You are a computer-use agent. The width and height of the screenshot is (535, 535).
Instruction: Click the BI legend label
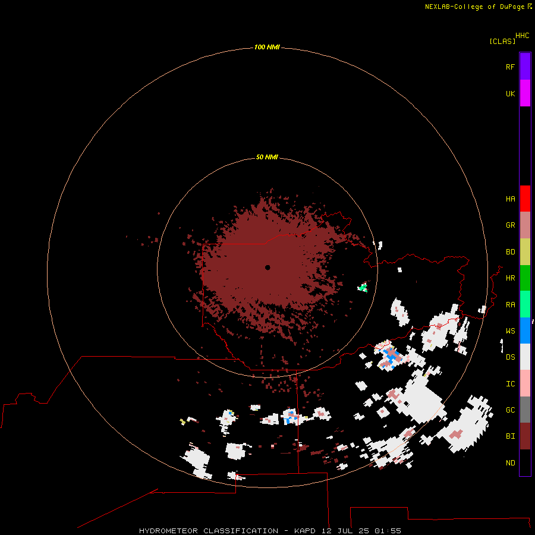click(x=510, y=436)
